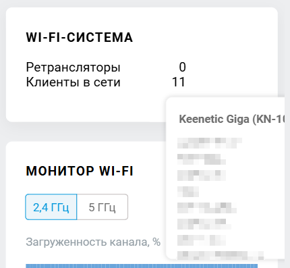Switch monitor to 5 ГГц band
Viewport: 290px width, 268px height.
(103, 207)
